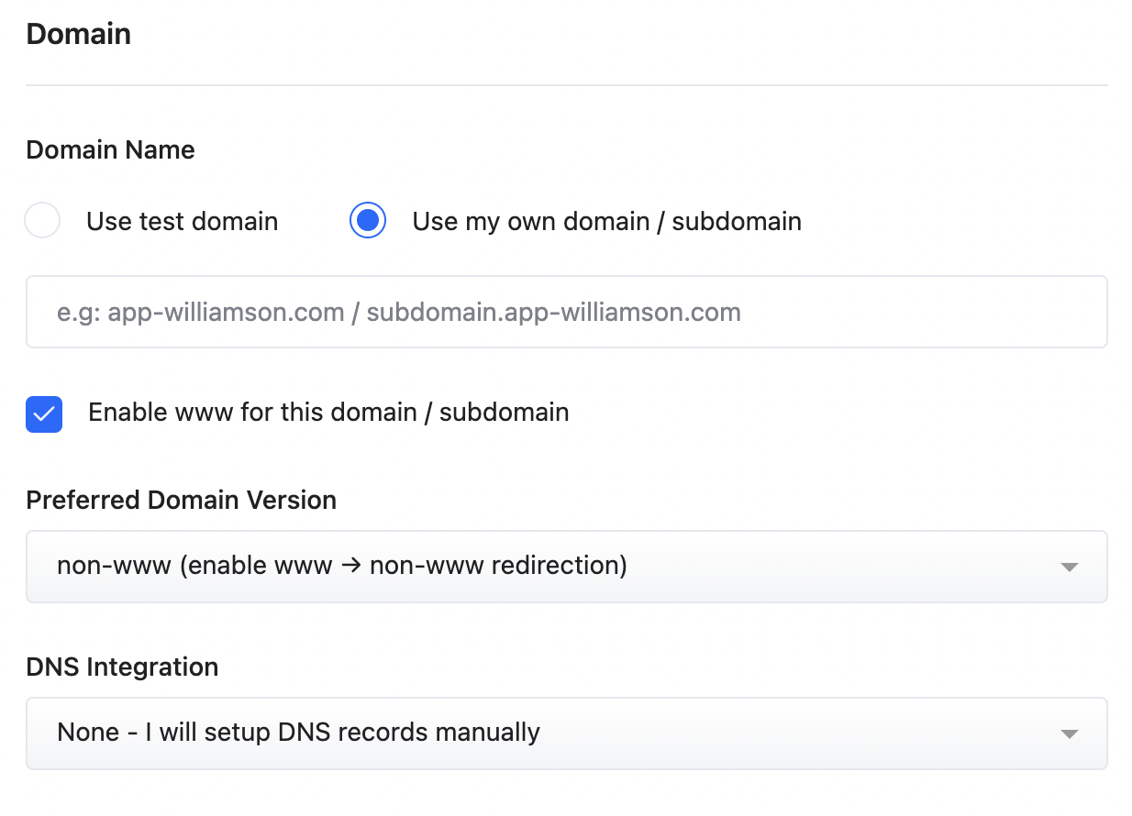Click the "non-www" redirection selected value

[341, 566]
